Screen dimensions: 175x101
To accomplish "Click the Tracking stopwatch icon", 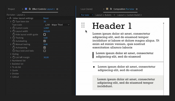I will pos(14,38).
